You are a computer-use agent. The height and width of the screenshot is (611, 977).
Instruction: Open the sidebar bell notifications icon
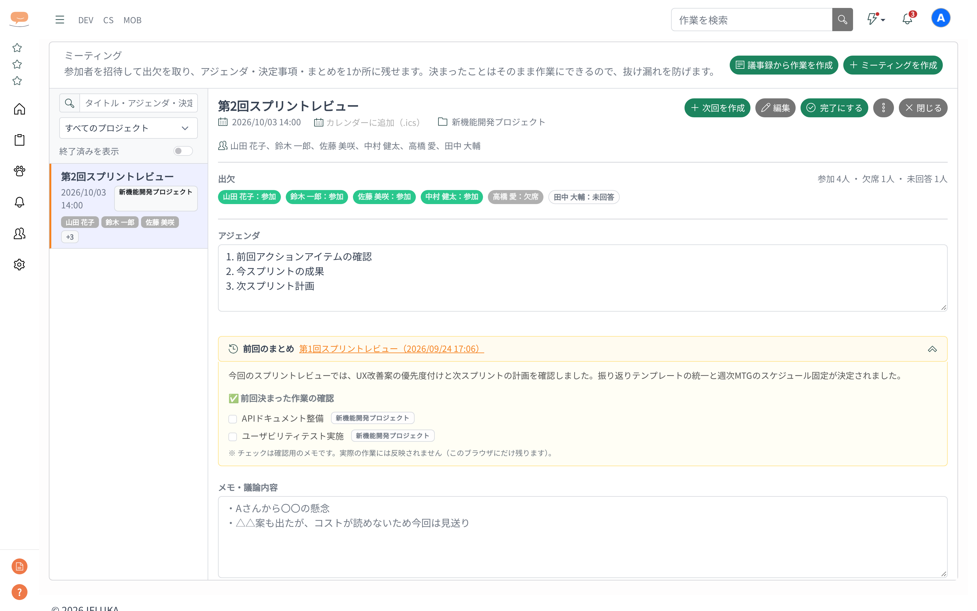[x=19, y=202]
